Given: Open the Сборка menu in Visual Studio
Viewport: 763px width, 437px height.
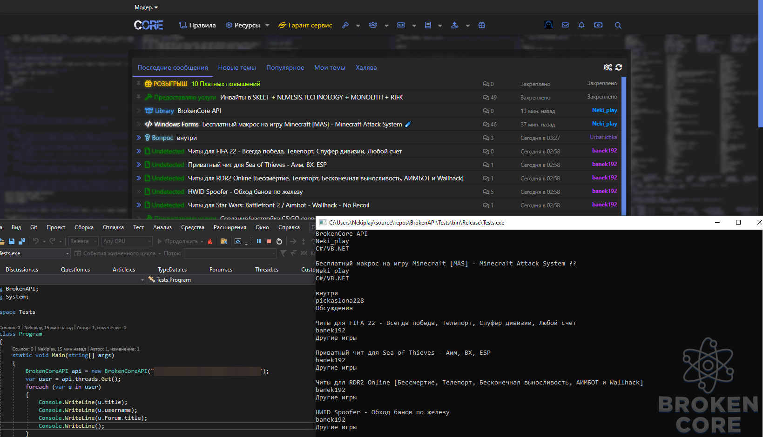Looking at the screenshot, I should (x=84, y=227).
